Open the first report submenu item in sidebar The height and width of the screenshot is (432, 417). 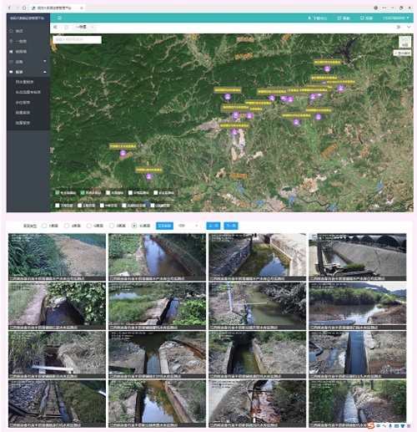coord(25,82)
